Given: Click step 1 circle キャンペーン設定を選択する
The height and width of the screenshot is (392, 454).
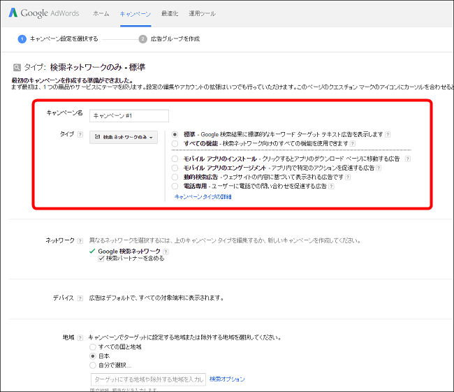Looking at the screenshot, I should pos(22,39).
